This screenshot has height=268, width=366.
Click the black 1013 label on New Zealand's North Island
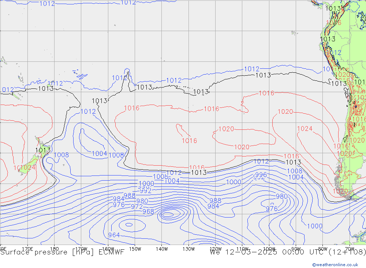[43, 150]
